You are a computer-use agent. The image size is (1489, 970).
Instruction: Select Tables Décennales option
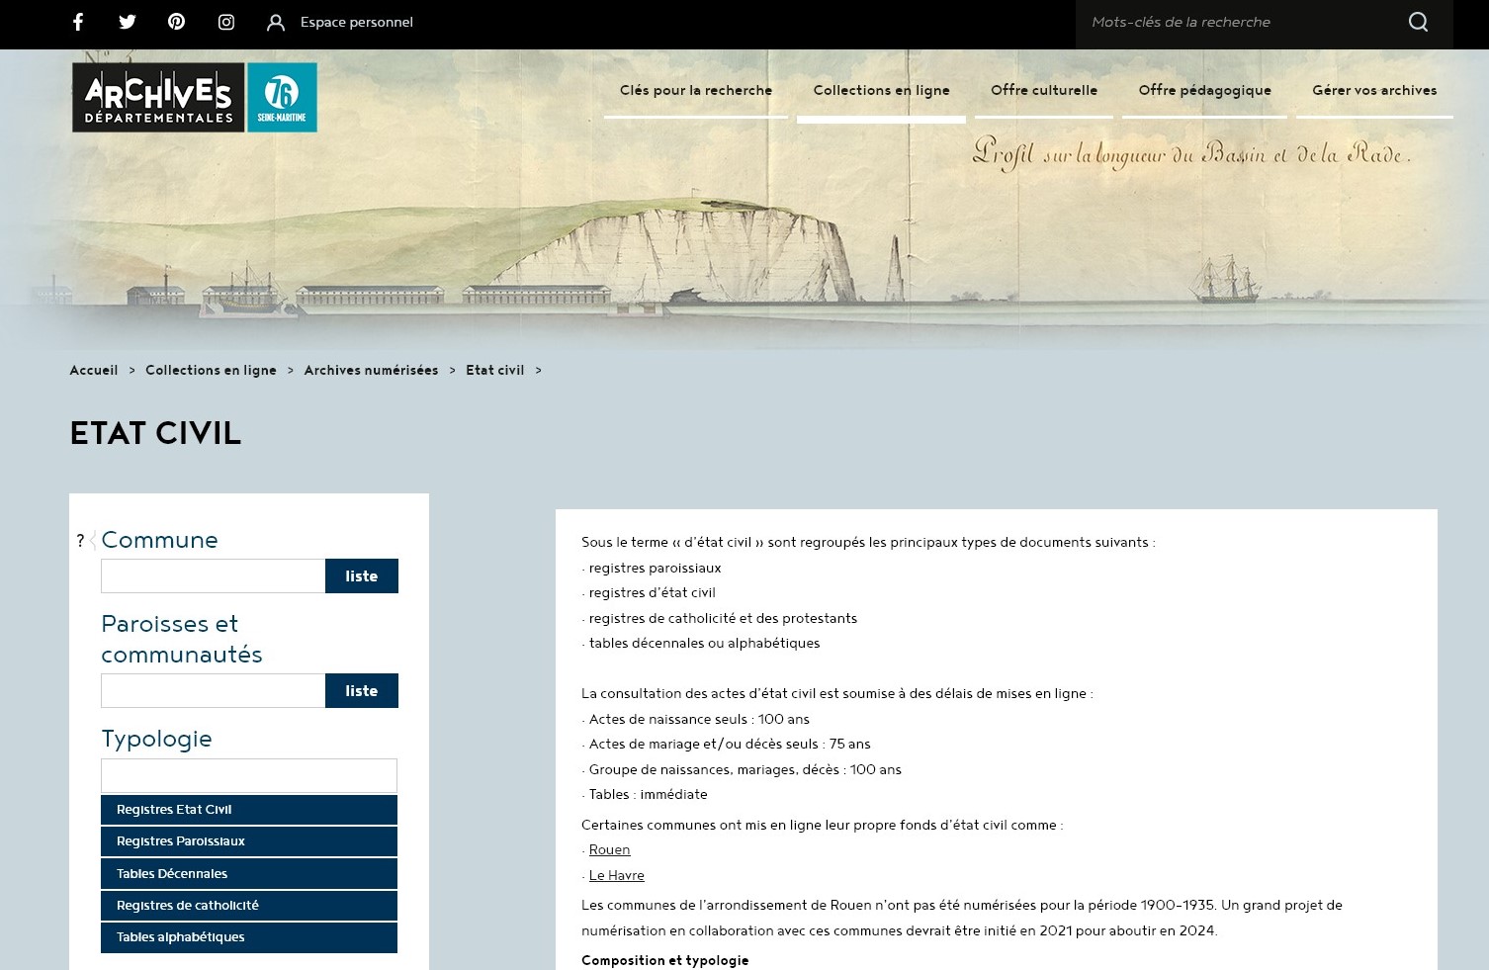[249, 874]
